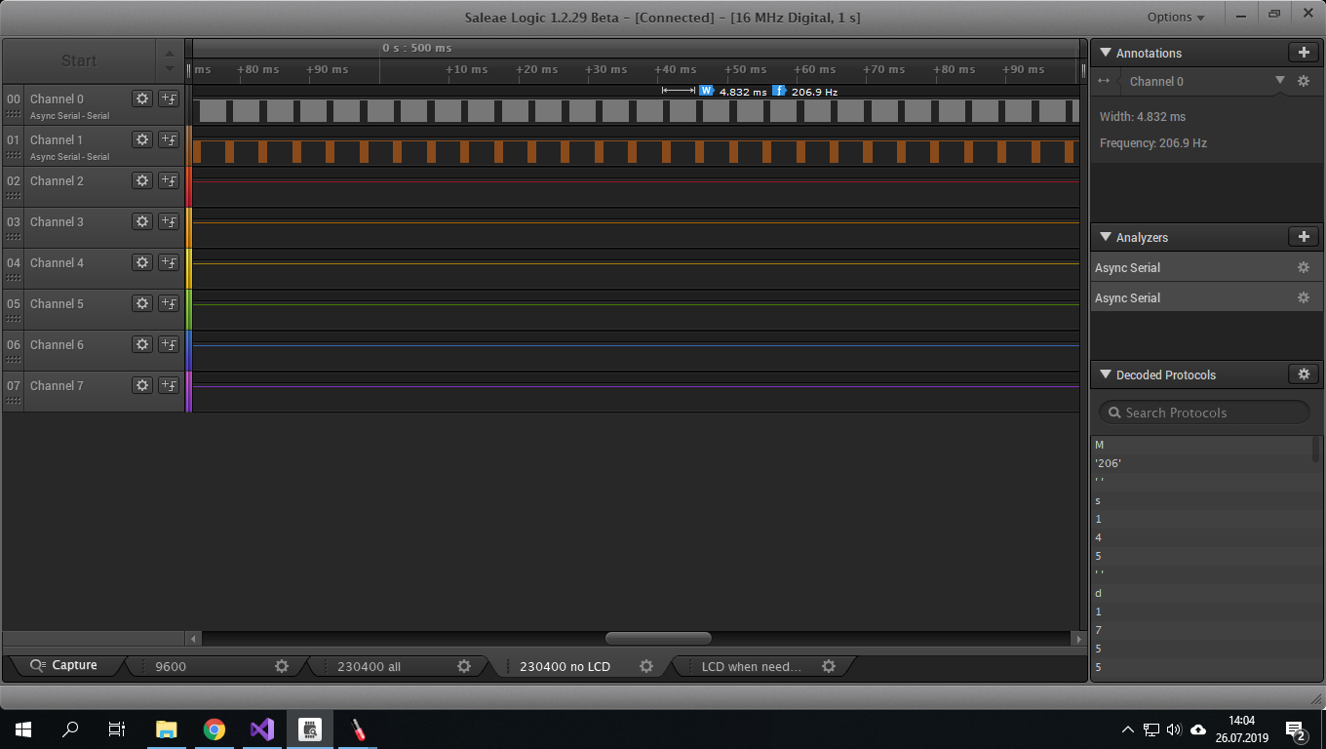The image size is (1326, 749).
Task: Open the Options dropdown menu
Action: pos(1175,18)
